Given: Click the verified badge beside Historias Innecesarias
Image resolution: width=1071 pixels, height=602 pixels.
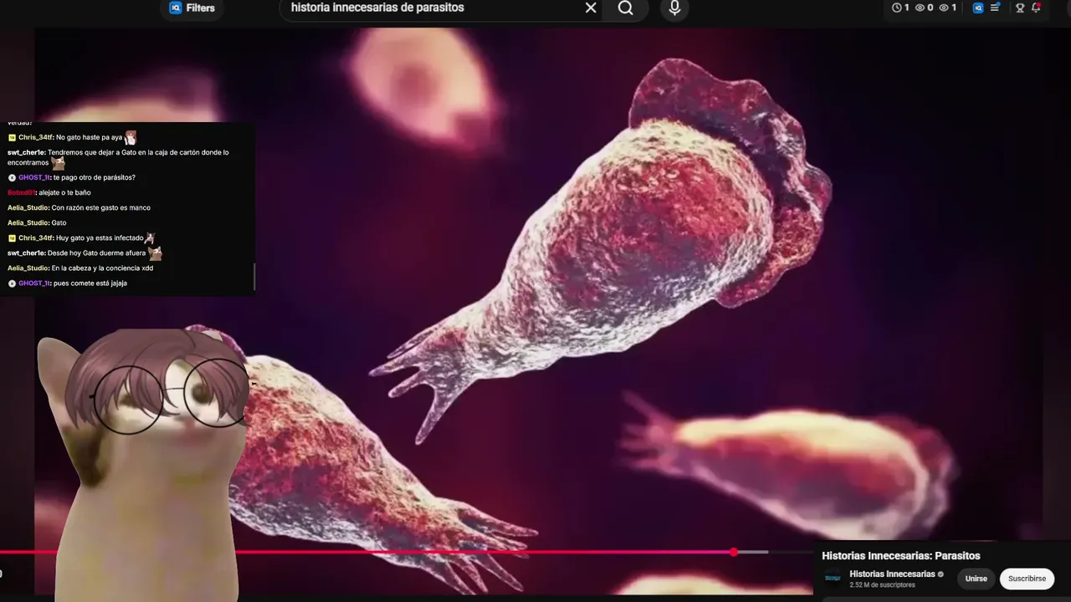Looking at the screenshot, I should click(x=940, y=574).
